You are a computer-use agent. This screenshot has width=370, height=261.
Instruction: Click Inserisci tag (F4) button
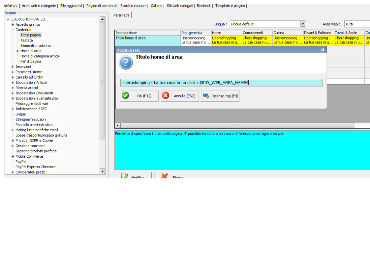[220, 96]
